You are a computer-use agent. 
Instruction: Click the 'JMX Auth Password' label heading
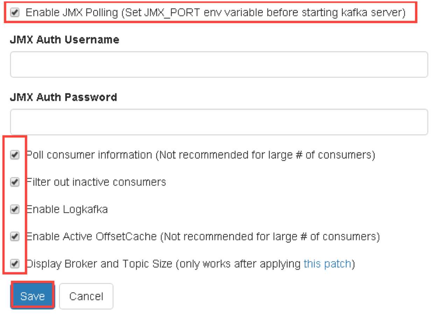(63, 97)
